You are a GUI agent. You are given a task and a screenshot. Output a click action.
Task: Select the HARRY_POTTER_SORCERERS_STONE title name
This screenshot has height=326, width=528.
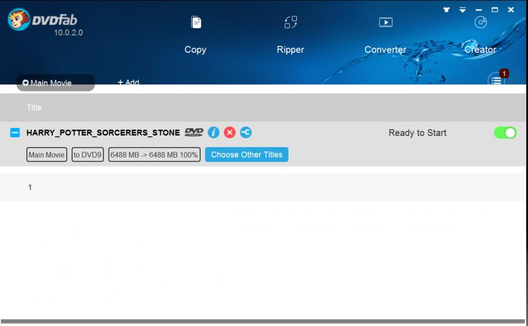pyautogui.click(x=103, y=133)
